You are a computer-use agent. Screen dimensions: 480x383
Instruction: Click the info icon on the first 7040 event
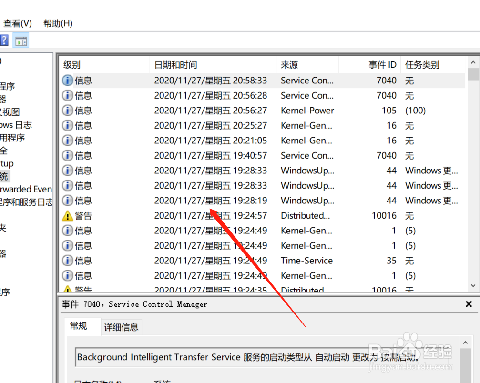[x=66, y=80]
